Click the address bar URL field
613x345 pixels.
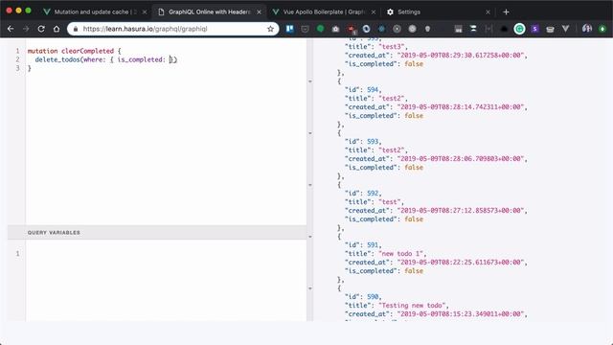172,29
